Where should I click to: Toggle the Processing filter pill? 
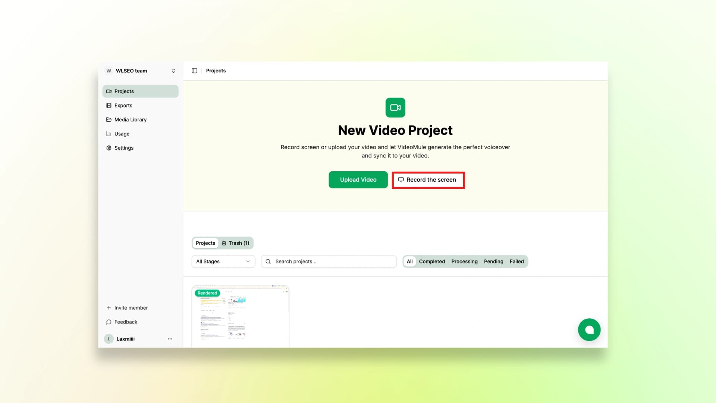(x=464, y=261)
